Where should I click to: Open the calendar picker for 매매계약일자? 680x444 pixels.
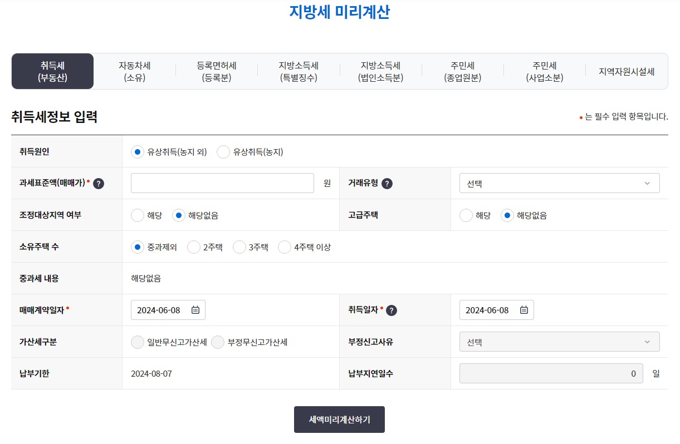point(194,310)
